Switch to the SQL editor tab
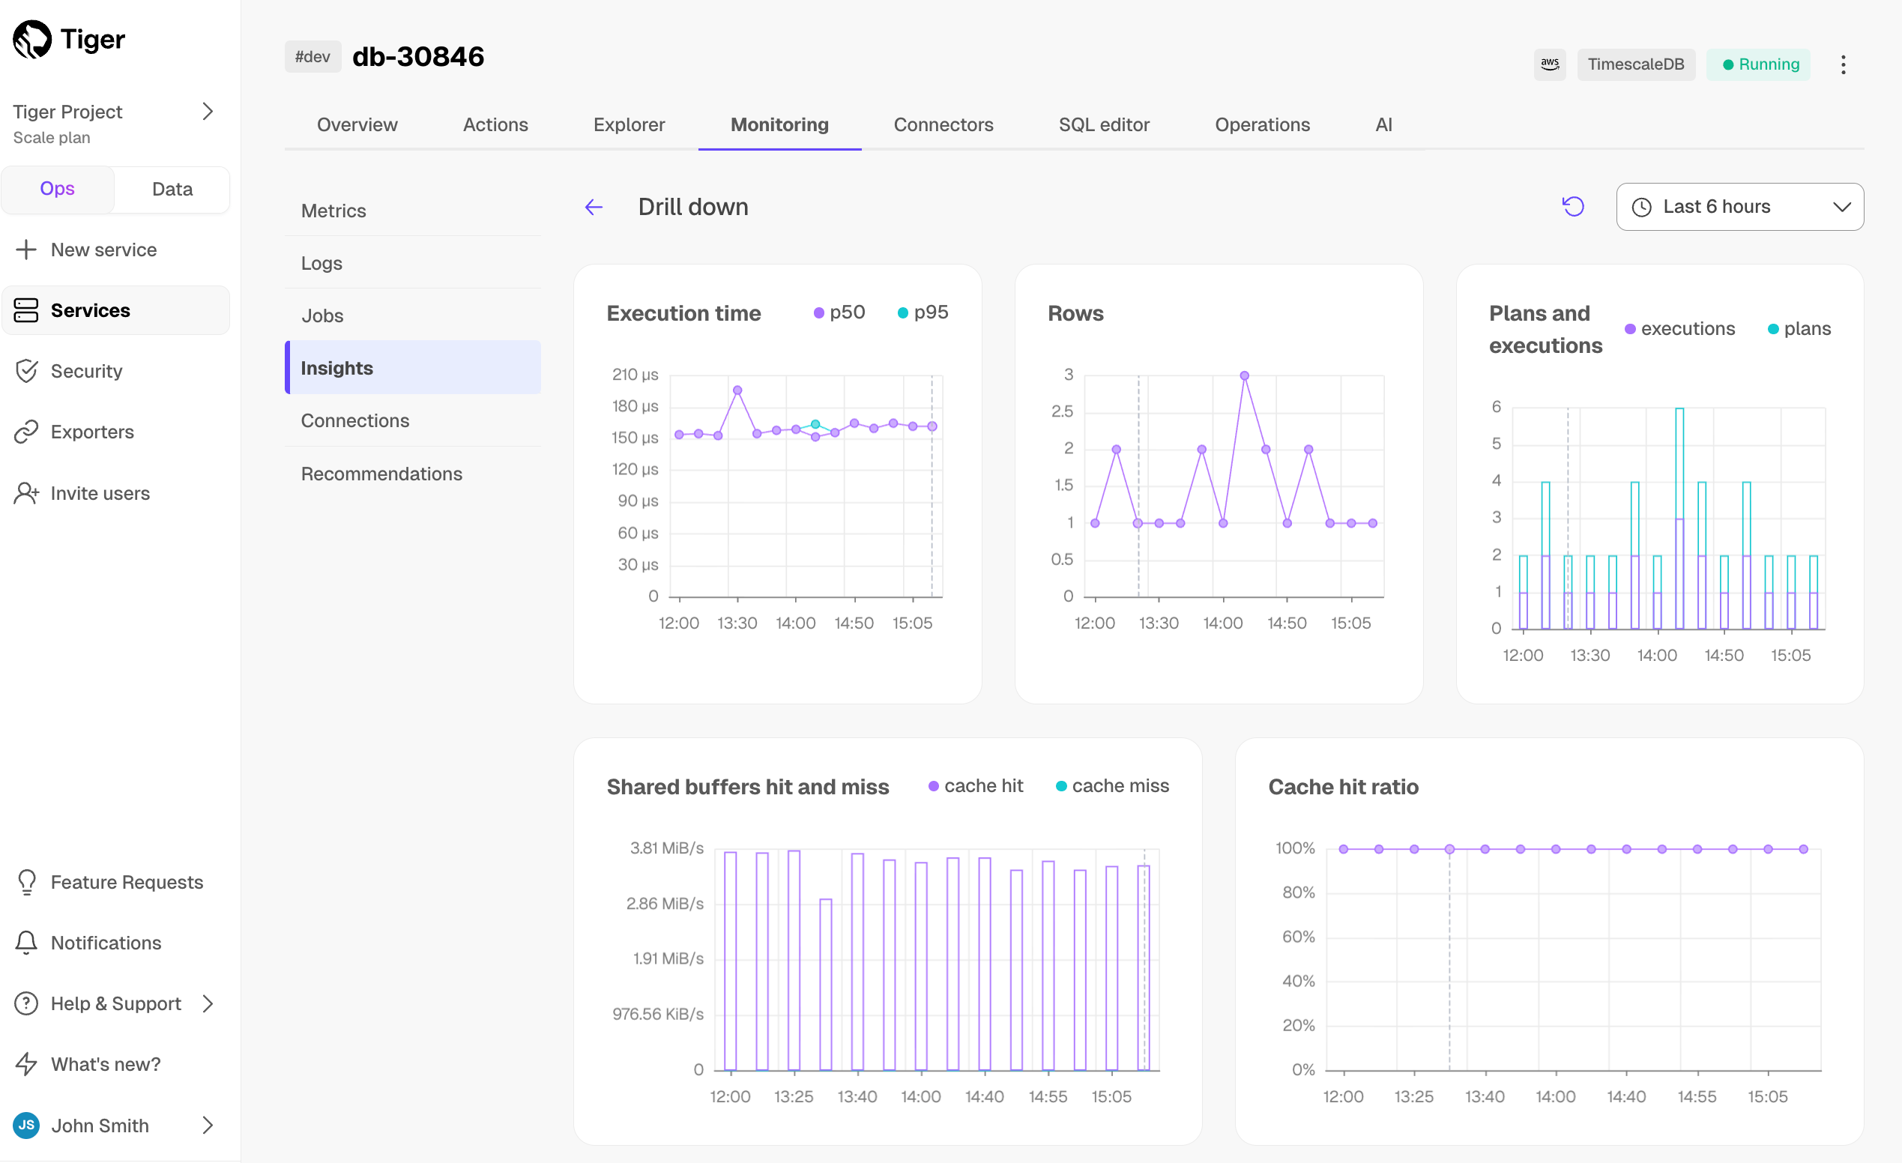This screenshot has height=1163, width=1902. click(1103, 124)
